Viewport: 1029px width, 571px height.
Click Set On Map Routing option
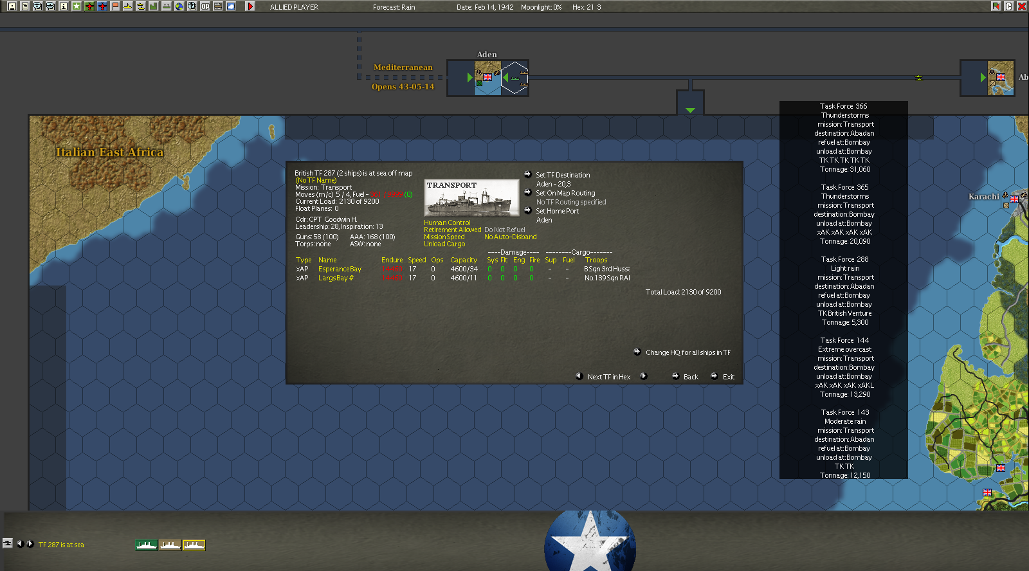pos(565,193)
